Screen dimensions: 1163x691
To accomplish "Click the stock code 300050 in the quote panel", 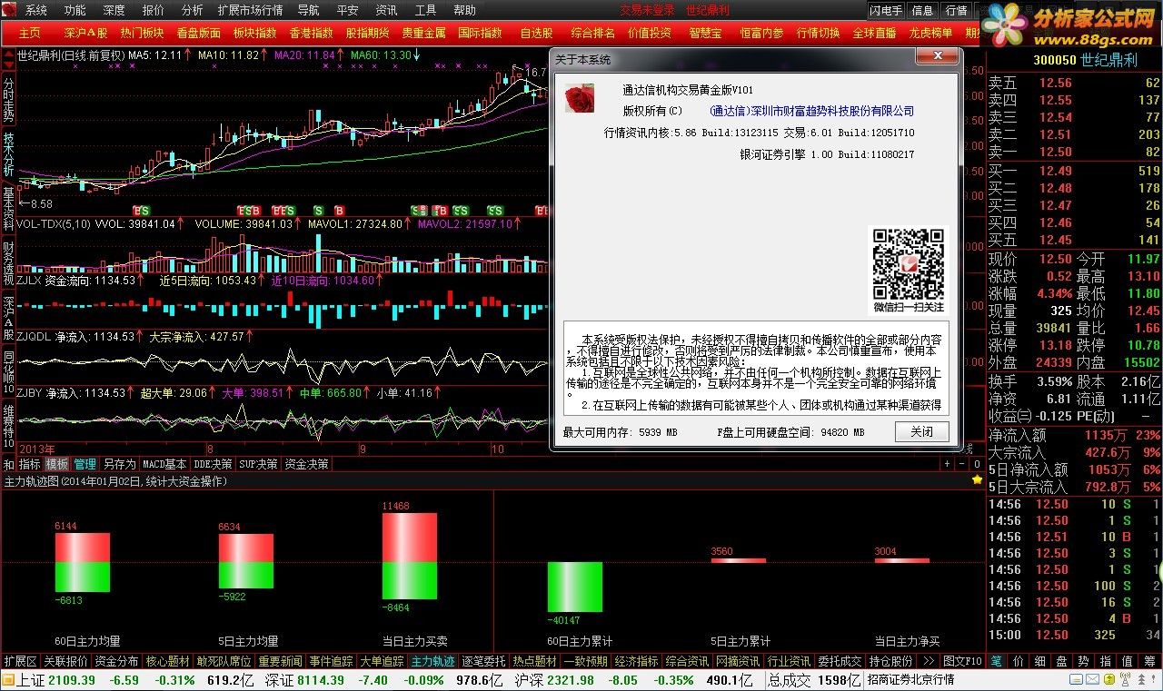I will pos(1054,60).
